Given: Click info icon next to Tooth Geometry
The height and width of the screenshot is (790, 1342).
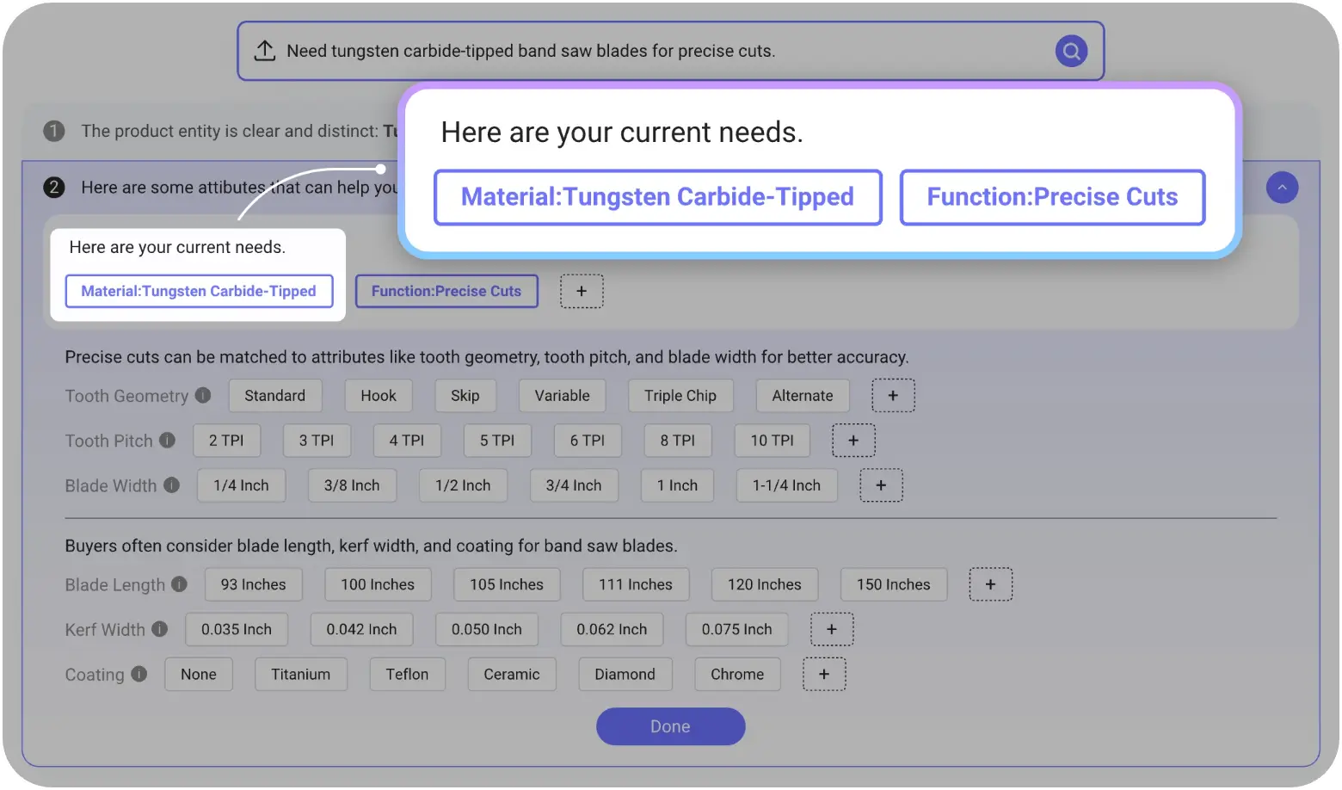Looking at the screenshot, I should pyautogui.click(x=203, y=395).
